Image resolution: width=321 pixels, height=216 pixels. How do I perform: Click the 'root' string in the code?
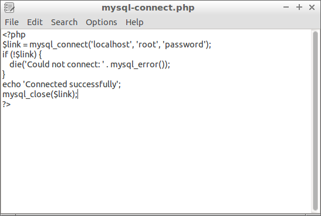[x=147, y=44]
